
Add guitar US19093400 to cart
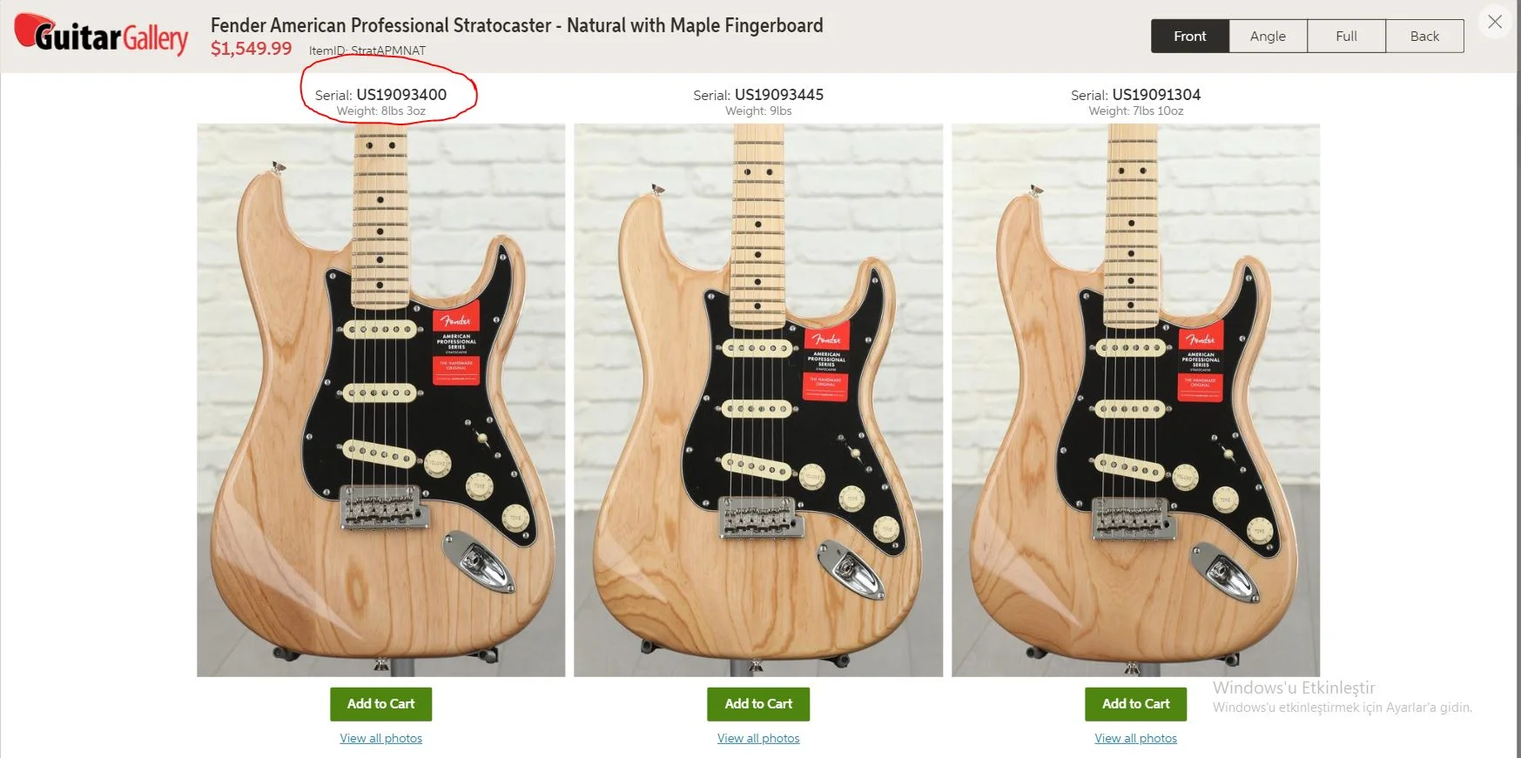pos(380,704)
